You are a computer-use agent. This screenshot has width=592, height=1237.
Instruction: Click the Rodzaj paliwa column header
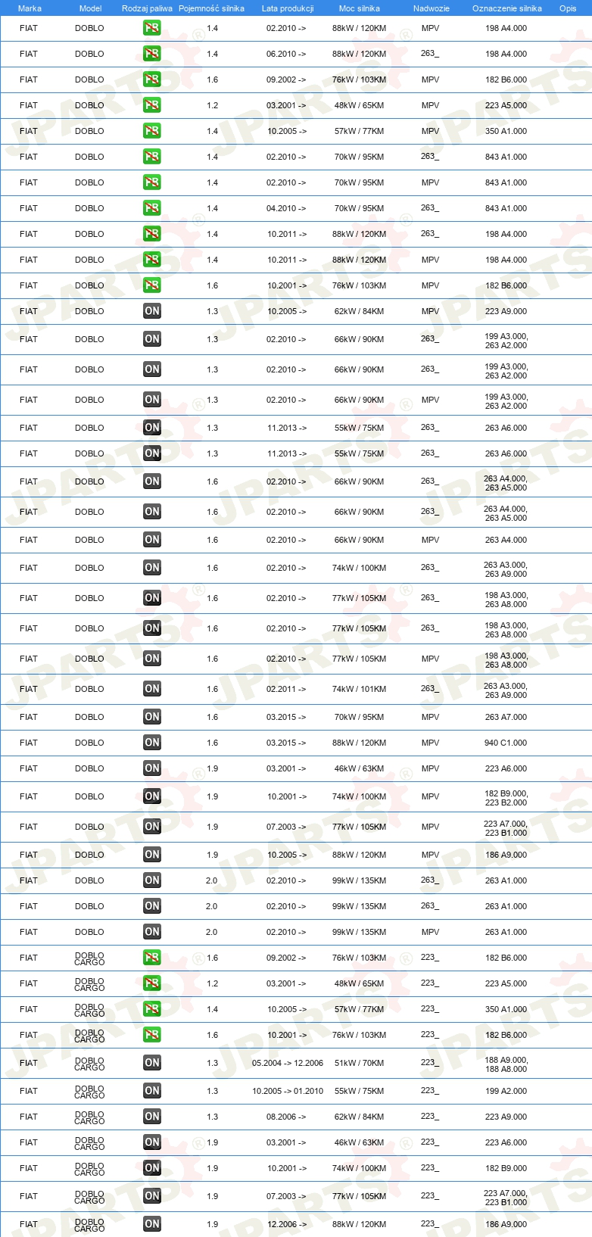147,8
